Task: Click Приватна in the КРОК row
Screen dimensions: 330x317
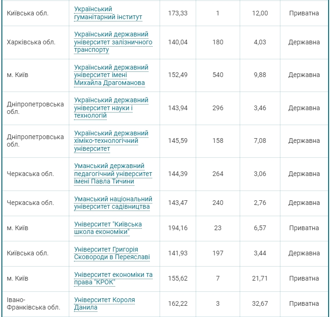Action: (x=304, y=278)
